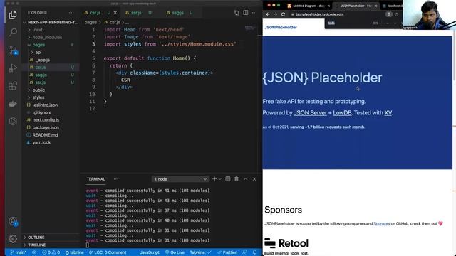Switch to localhost browser tab
This screenshot has height=256, width=456.
[x=393, y=6]
